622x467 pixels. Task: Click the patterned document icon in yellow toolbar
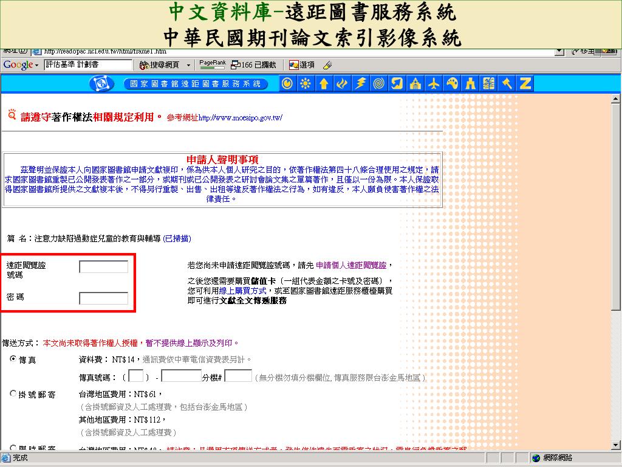tap(489, 83)
